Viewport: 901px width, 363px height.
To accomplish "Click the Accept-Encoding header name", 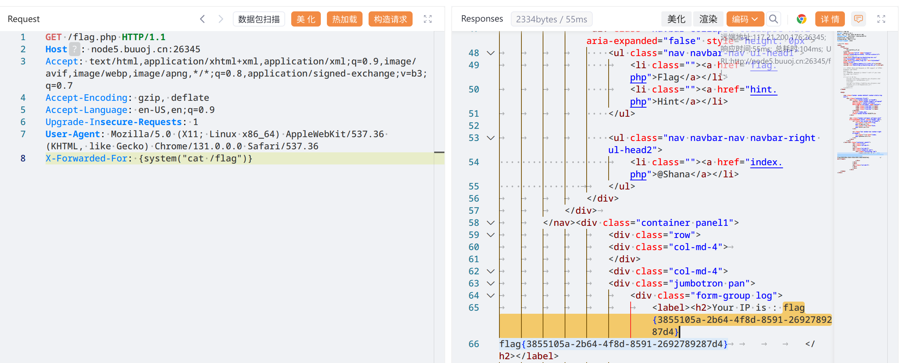I will click(x=86, y=98).
